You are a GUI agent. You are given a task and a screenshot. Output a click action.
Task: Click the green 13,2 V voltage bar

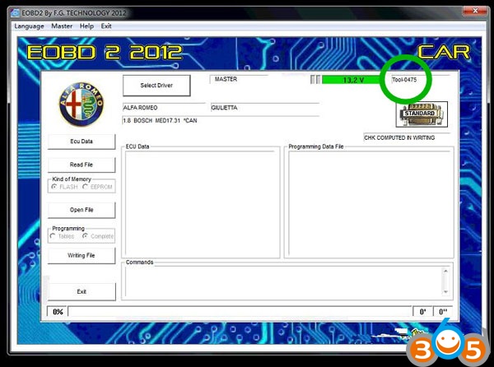(x=352, y=80)
